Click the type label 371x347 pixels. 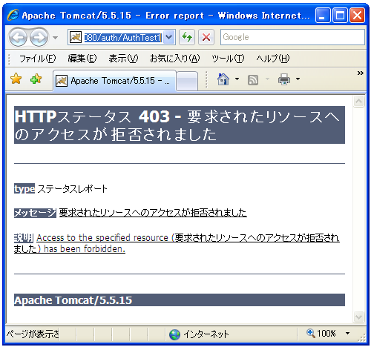pos(24,188)
